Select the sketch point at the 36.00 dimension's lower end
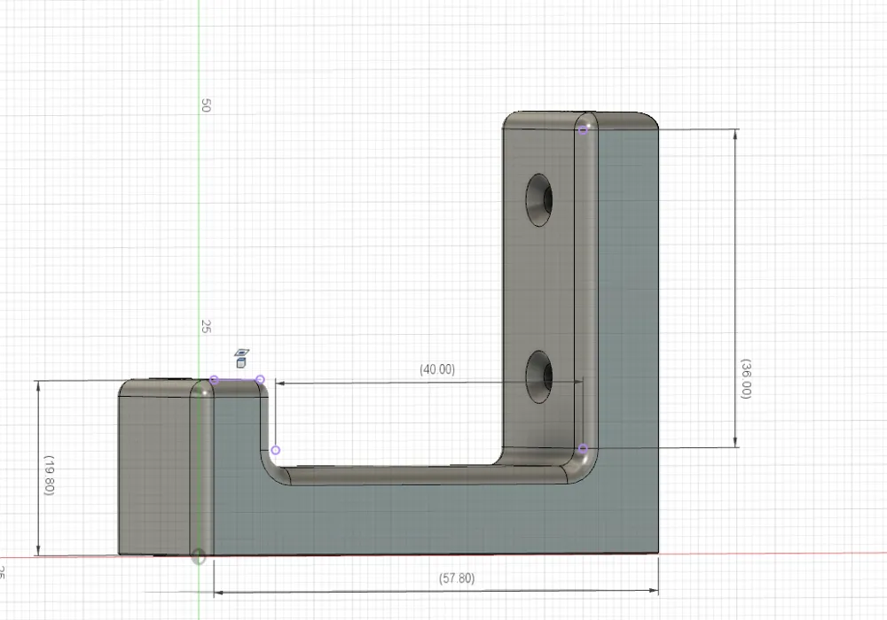 [x=583, y=449]
